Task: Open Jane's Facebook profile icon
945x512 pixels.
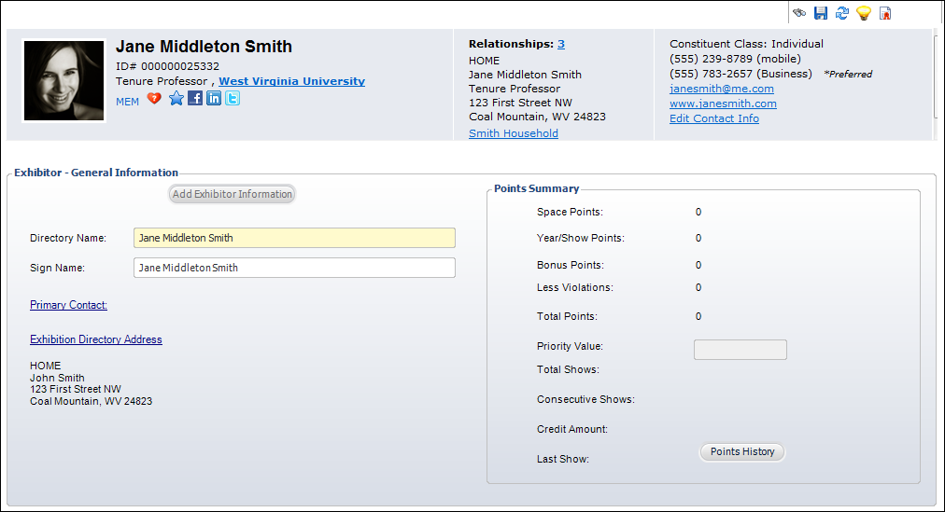Action: click(x=194, y=98)
